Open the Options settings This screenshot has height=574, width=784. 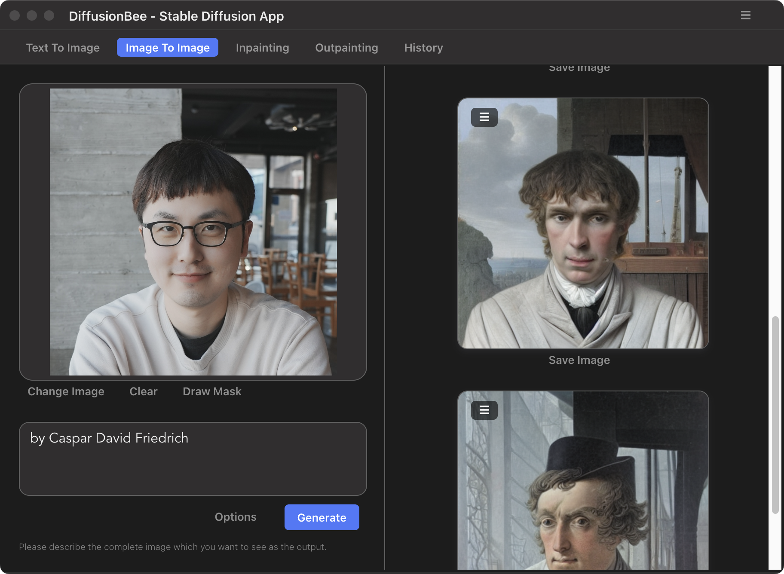pyautogui.click(x=236, y=517)
